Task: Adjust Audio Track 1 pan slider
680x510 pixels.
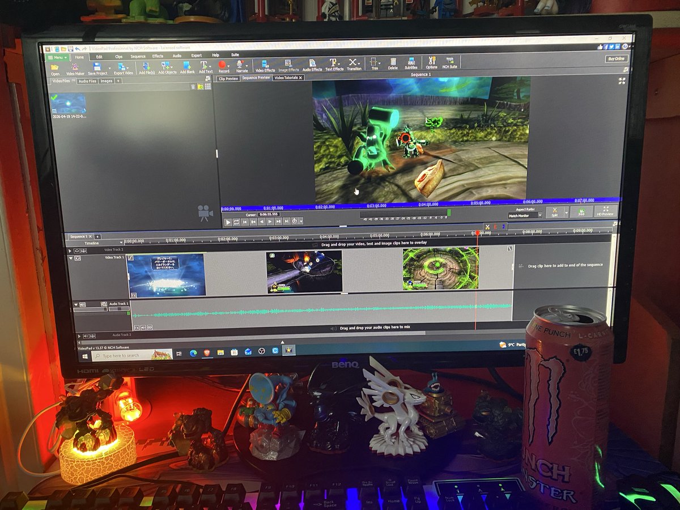Action: tap(118, 309)
